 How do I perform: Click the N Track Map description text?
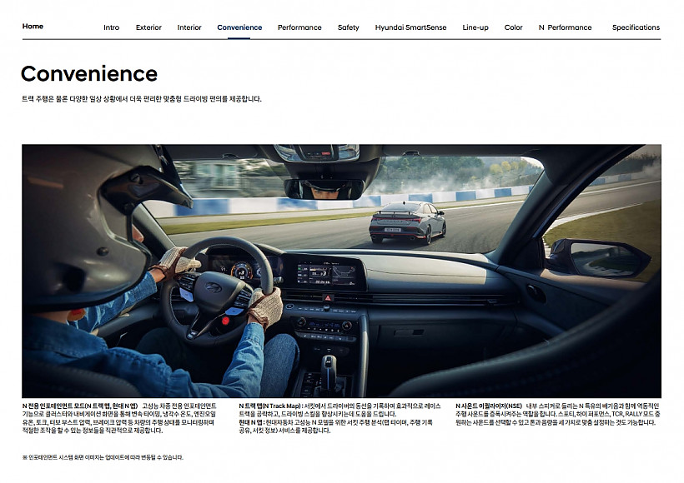[x=339, y=410]
